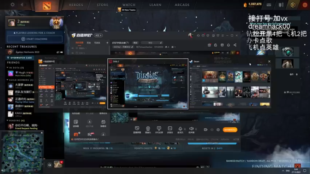Open the streaming app messages icon
The height and width of the screenshot is (174, 310).
[x=203, y=36]
